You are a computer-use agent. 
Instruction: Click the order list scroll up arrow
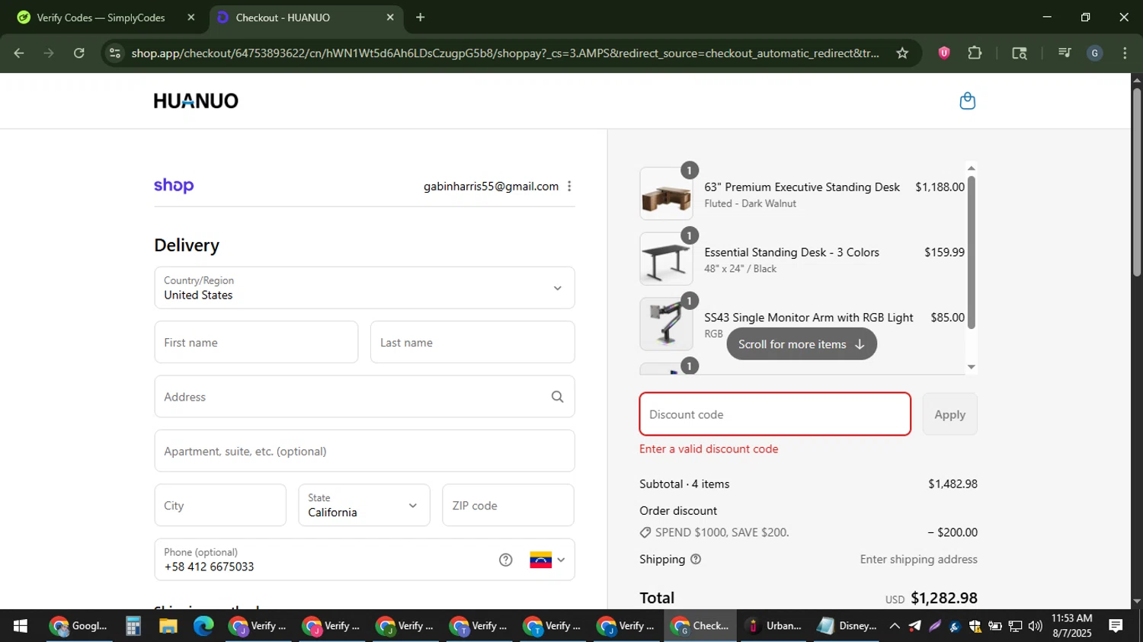971,168
